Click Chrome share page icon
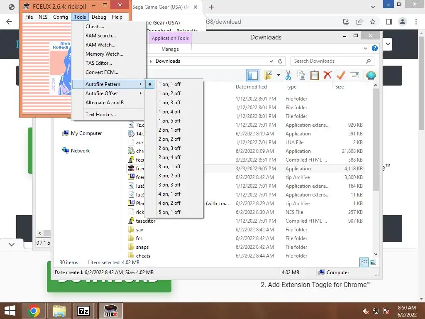Screen dimensions: 425x319 [x=359, y=22]
